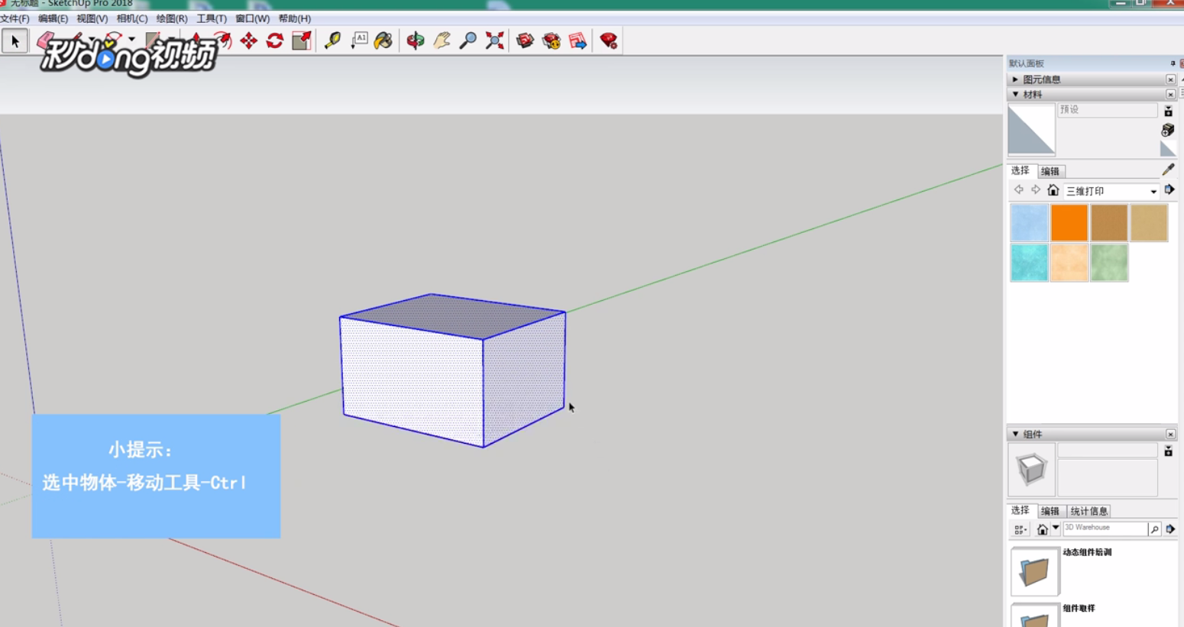
Task: Select the arrow Select tool
Action: tap(14, 40)
